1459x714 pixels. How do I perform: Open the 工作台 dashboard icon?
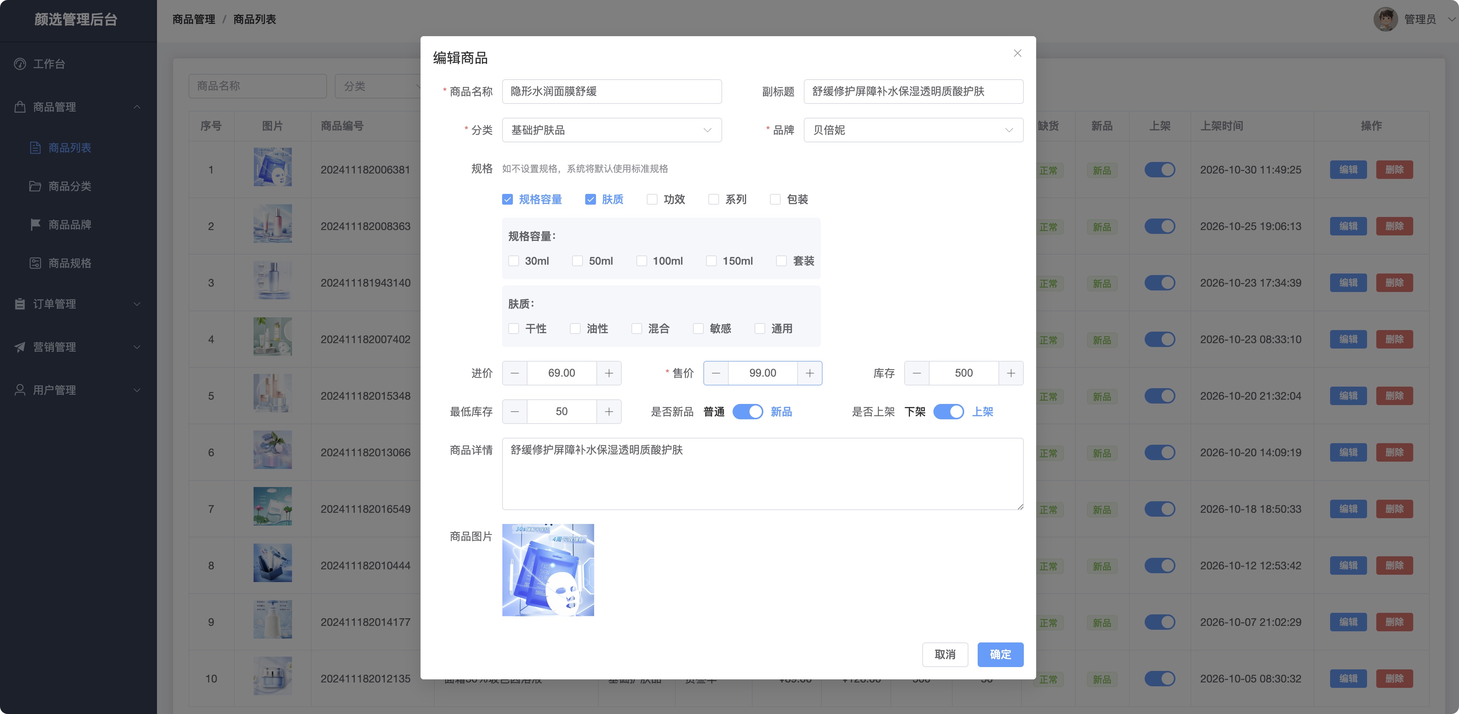(20, 64)
